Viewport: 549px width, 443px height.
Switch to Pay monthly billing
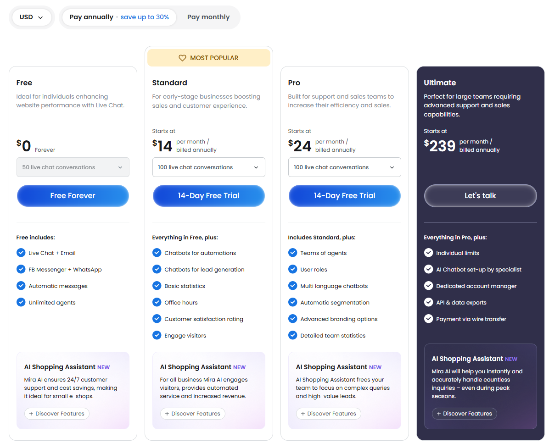(x=208, y=17)
